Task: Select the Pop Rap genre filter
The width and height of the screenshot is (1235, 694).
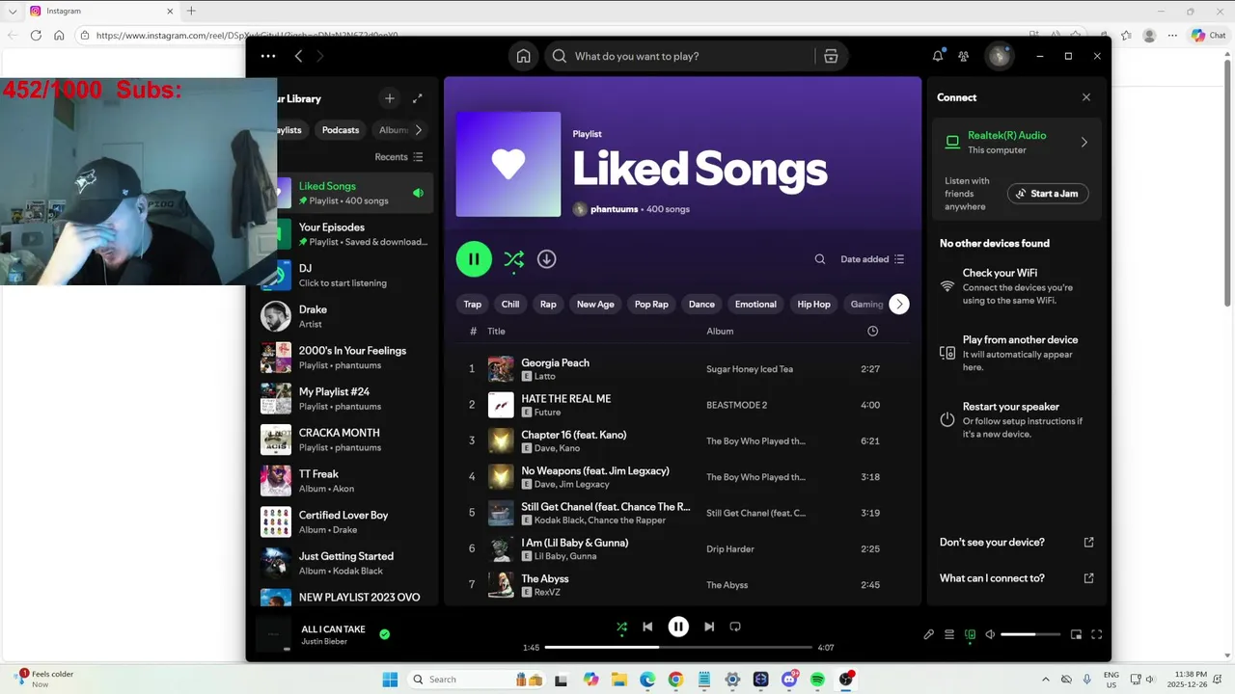Action: (651, 304)
